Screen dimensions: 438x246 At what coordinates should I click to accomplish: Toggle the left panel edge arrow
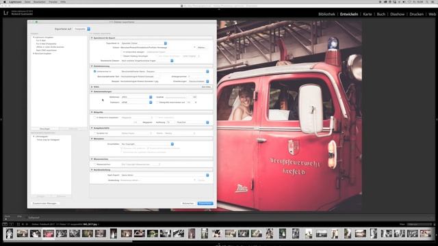1,120
